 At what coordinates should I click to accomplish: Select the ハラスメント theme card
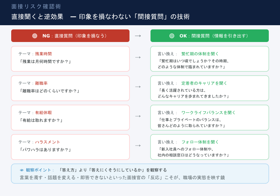(x=70, y=147)
